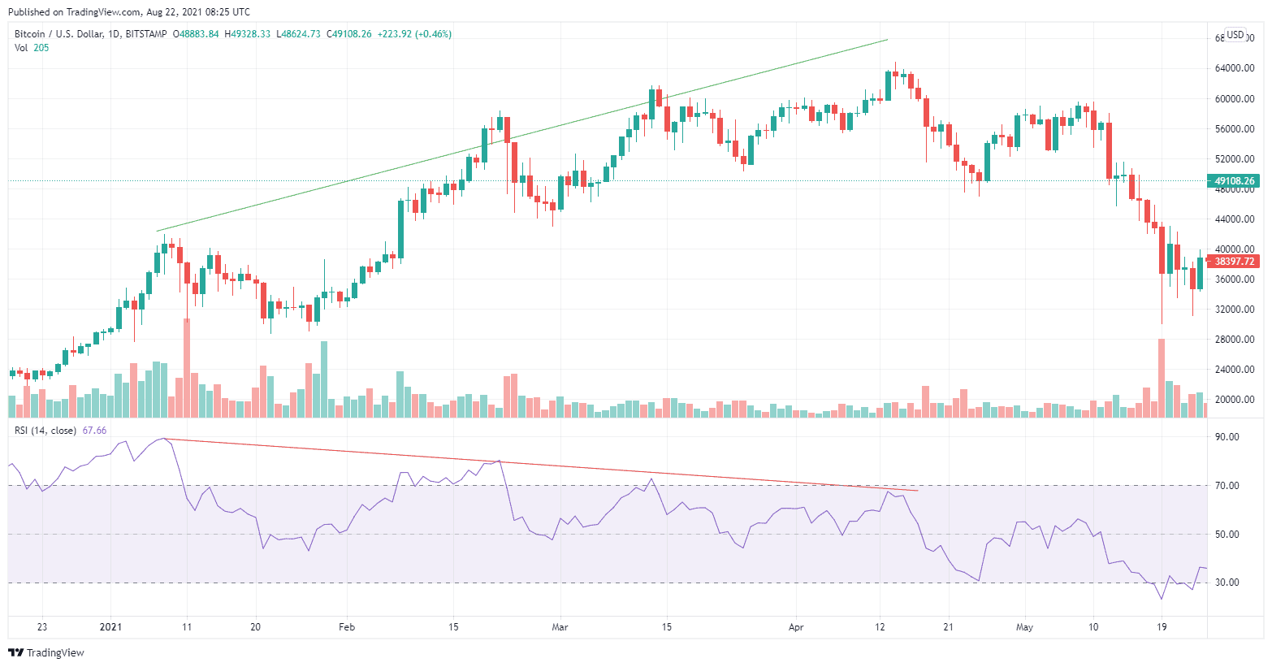The width and height of the screenshot is (1272, 667).
Task: Click the 36000.00 price axis label
Action: point(1235,279)
